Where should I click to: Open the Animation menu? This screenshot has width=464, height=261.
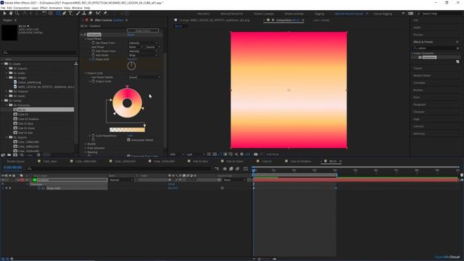(x=55, y=8)
